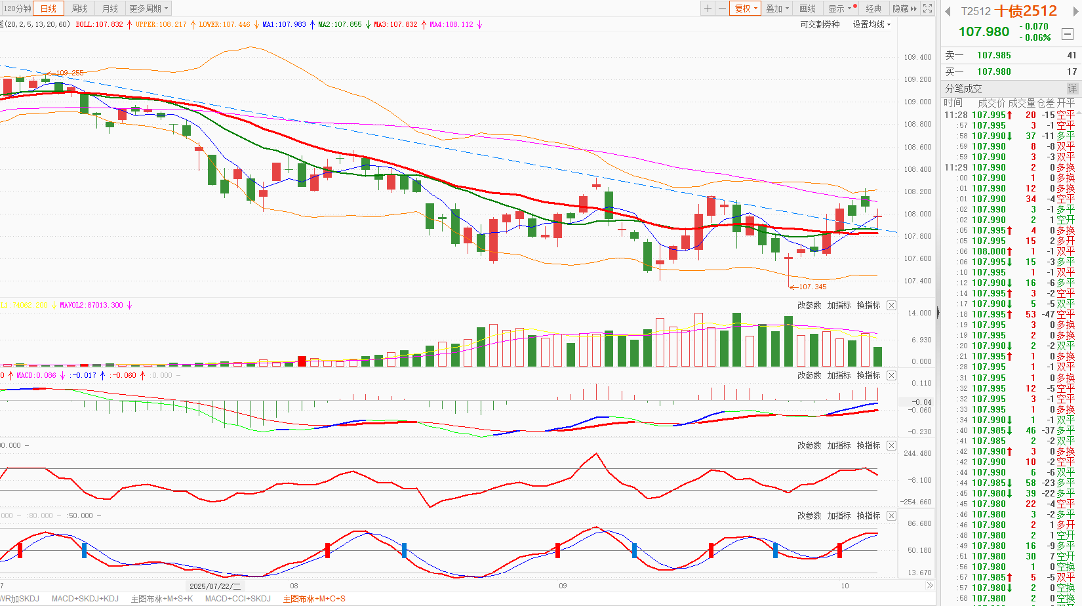Click the BOLL:107.832 indicator value
This screenshot has width=1082, height=606.
pos(99,24)
